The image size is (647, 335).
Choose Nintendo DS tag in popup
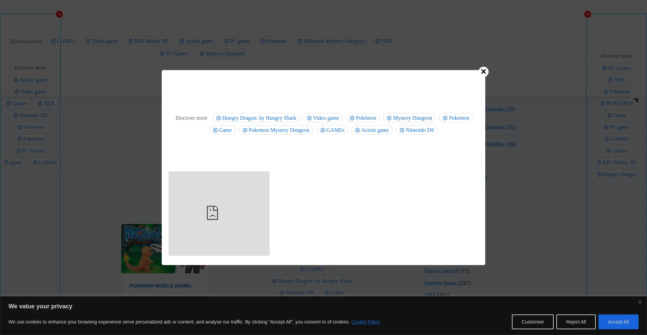(417, 130)
